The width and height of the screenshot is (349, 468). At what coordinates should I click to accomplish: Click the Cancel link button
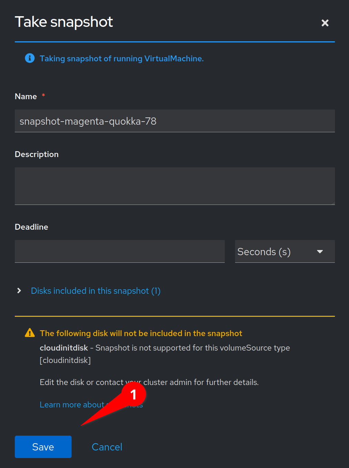click(107, 447)
